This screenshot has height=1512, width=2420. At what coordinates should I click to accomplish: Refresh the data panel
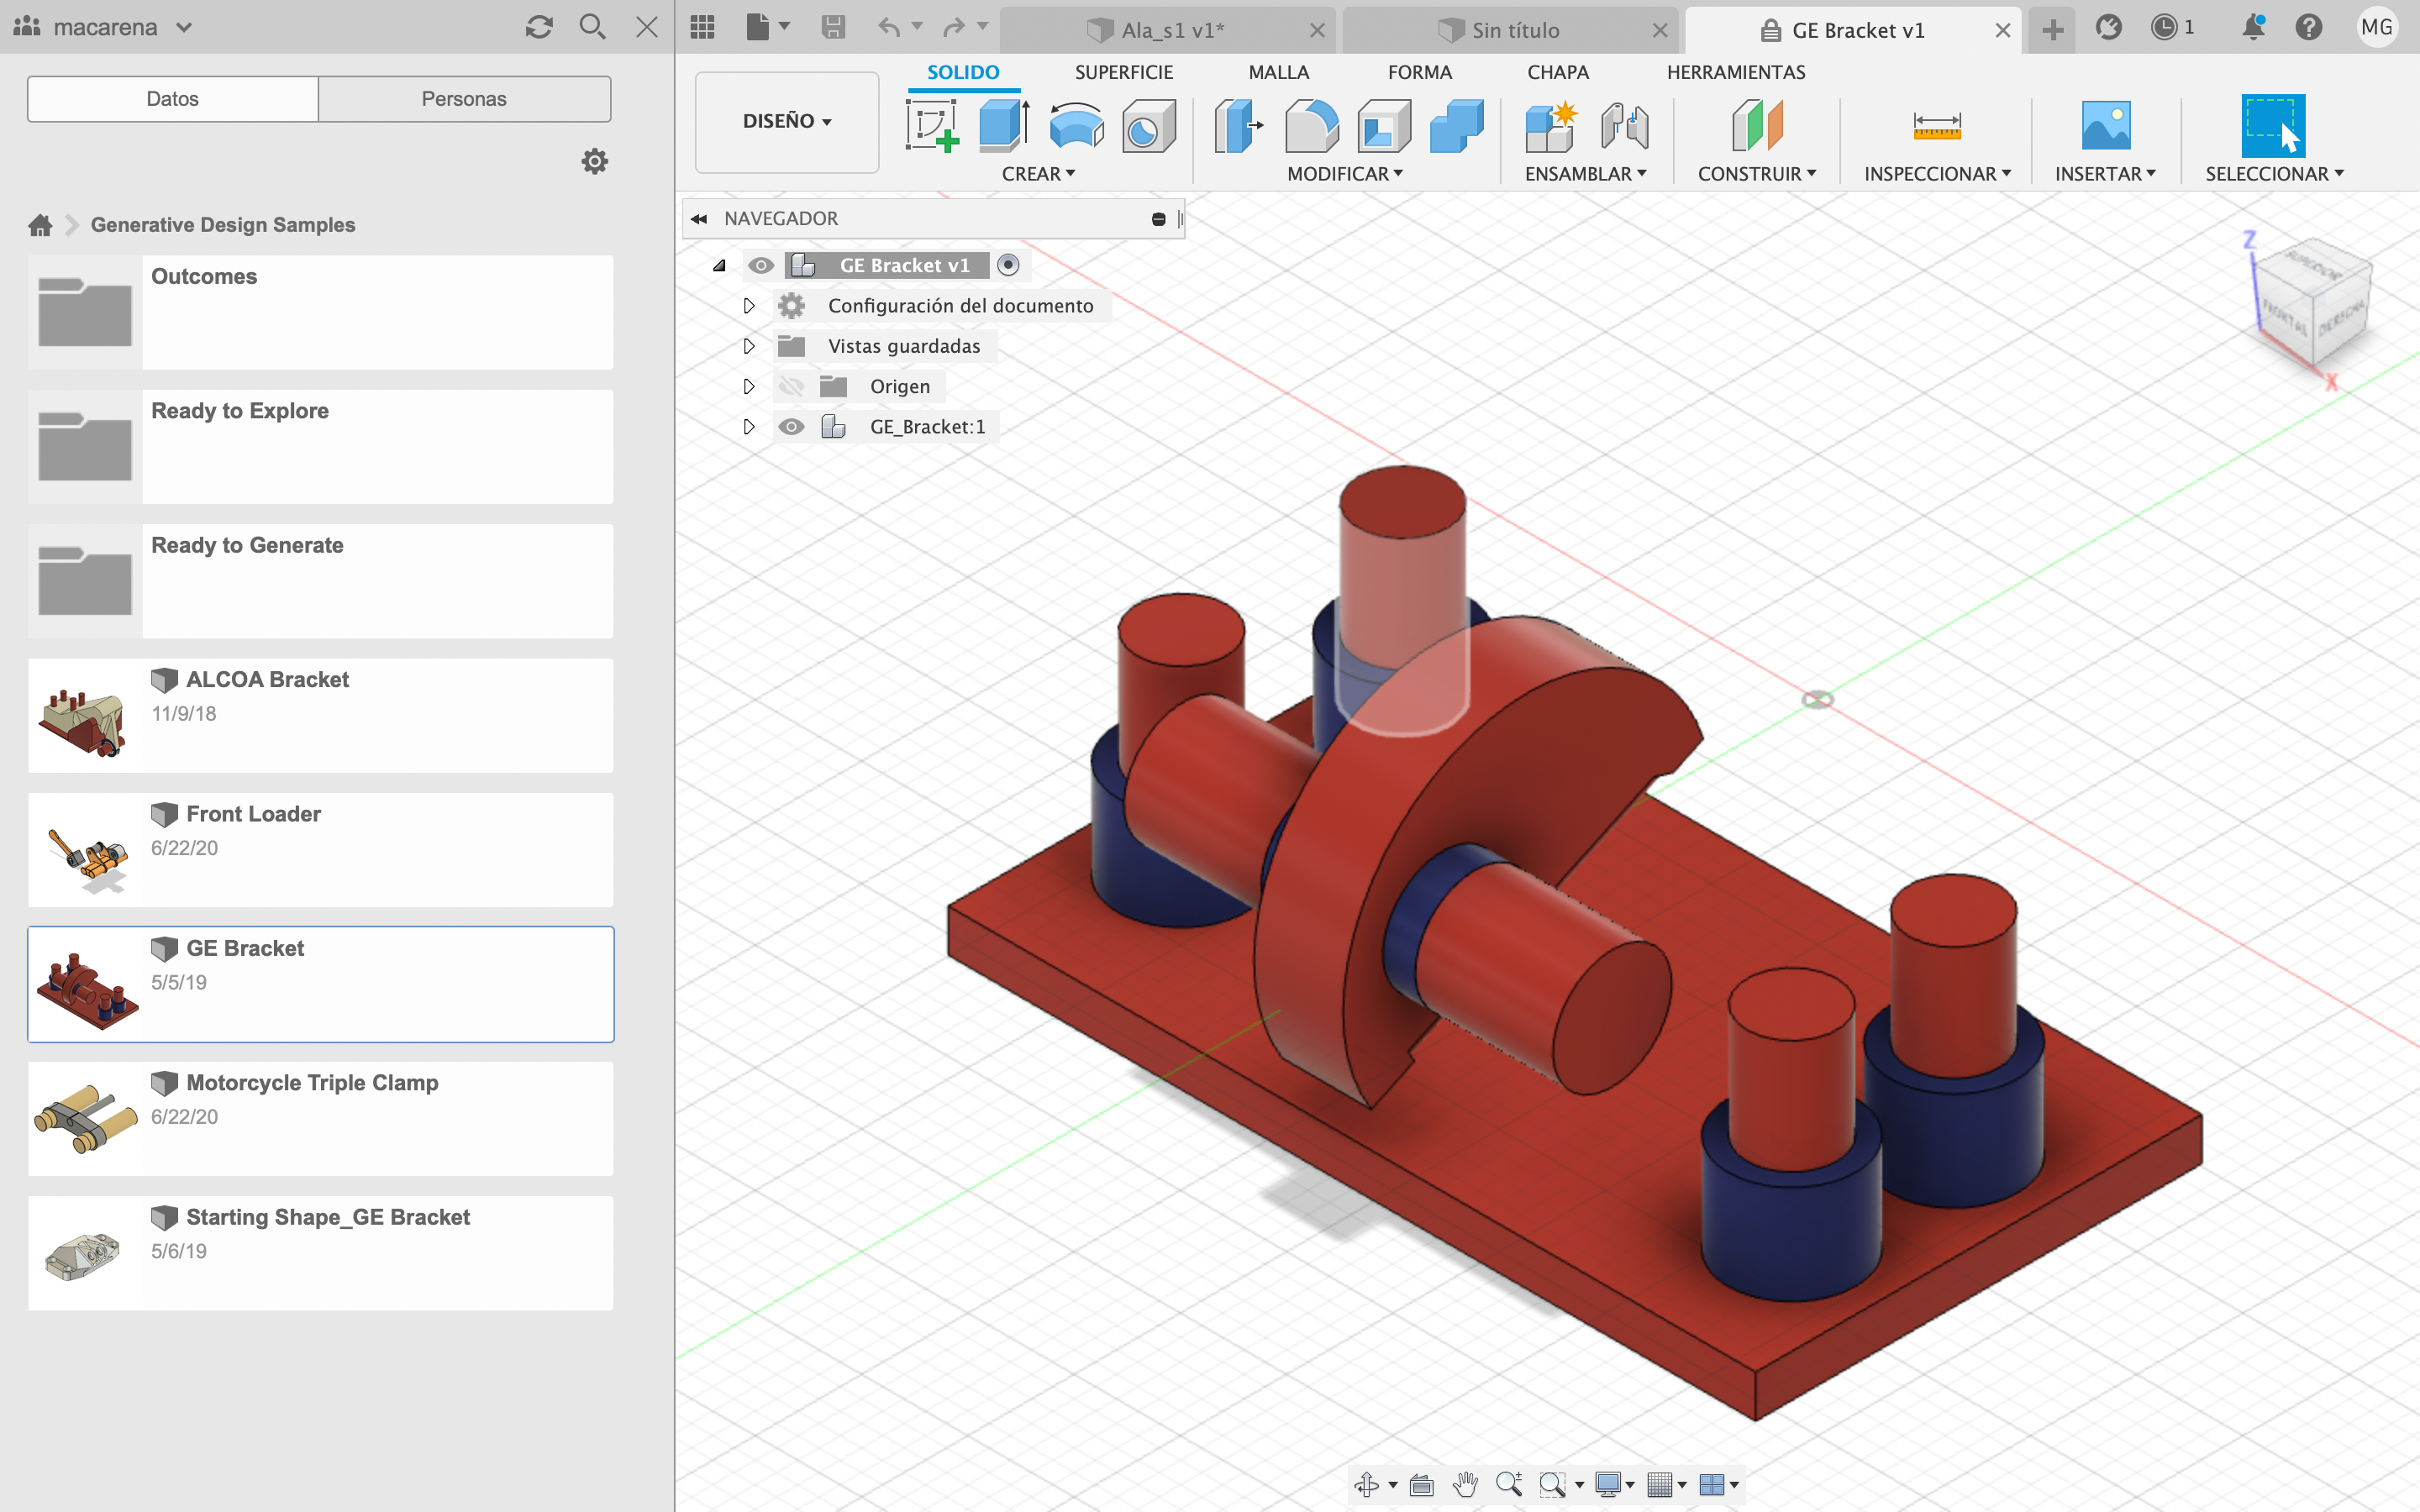[x=539, y=27]
